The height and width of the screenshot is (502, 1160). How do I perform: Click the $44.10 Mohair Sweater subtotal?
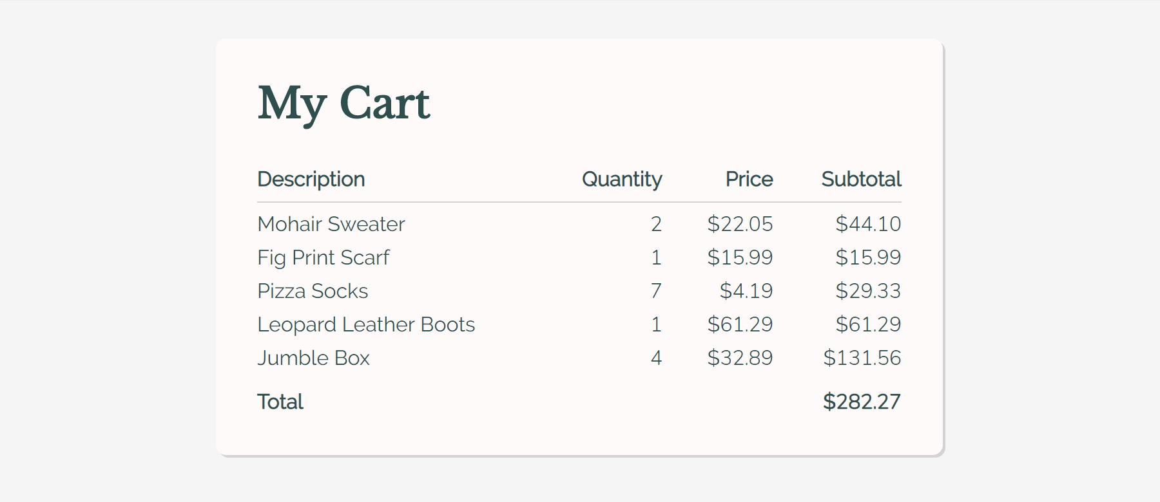point(868,224)
